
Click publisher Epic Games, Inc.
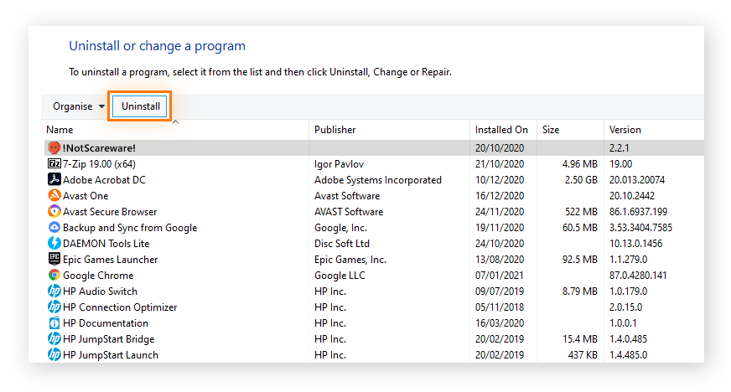click(x=350, y=260)
